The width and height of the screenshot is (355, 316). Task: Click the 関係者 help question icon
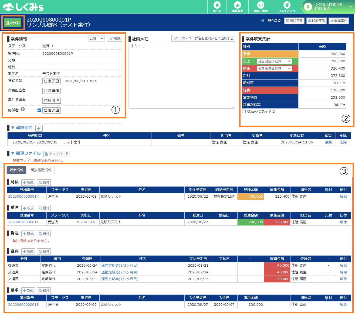pos(23,109)
